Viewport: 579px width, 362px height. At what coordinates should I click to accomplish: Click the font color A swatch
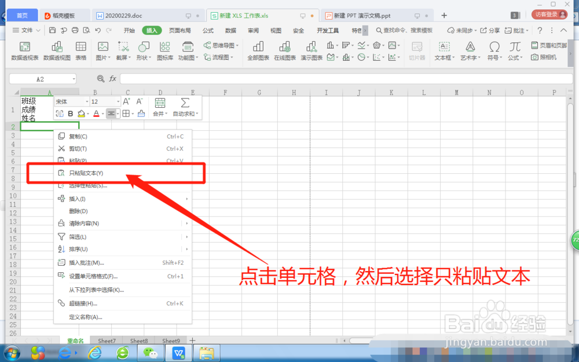pyautogui.click(x=96, y=114)
